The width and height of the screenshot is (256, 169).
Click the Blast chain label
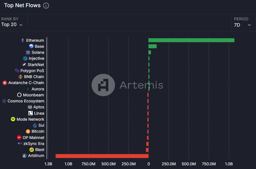click(x=40, y=150)
